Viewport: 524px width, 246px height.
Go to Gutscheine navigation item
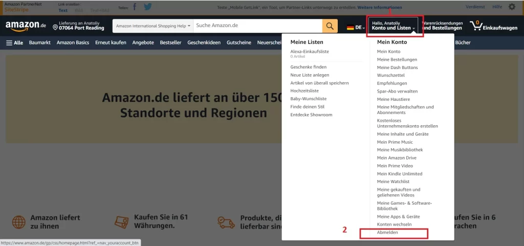click(x=239, y=42)
